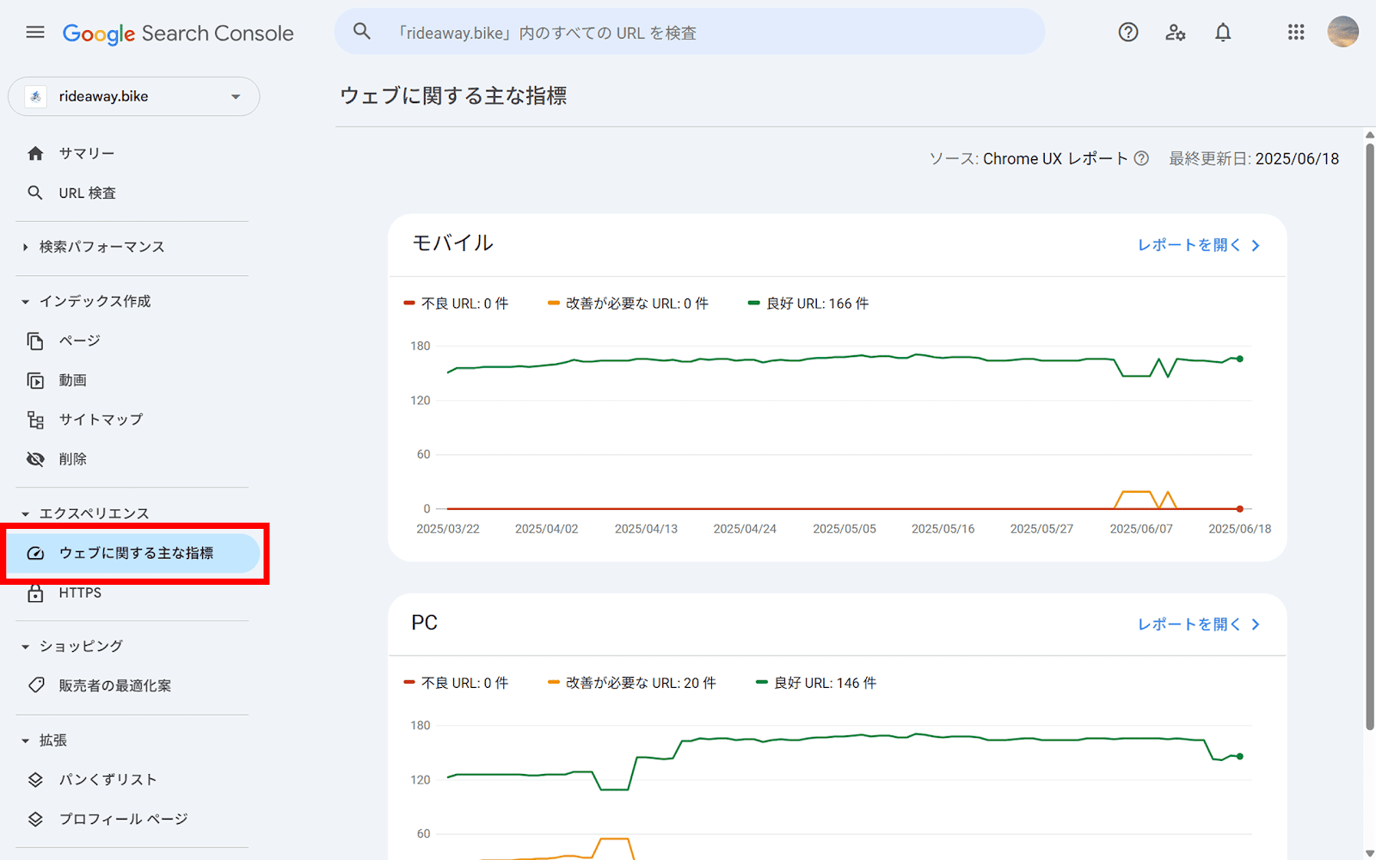The image size is (1376, 860).
Task: Click the ページ pages icon
Action: [35, 341]
